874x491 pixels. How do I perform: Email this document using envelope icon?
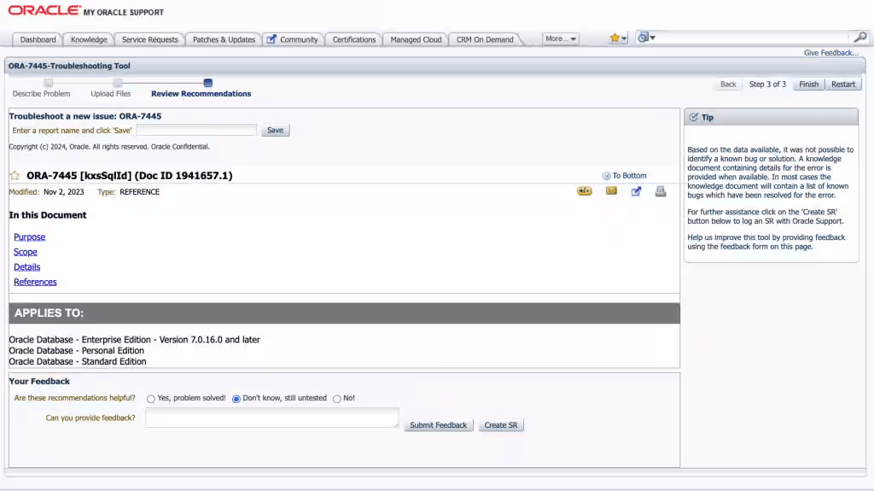(611, 190)
